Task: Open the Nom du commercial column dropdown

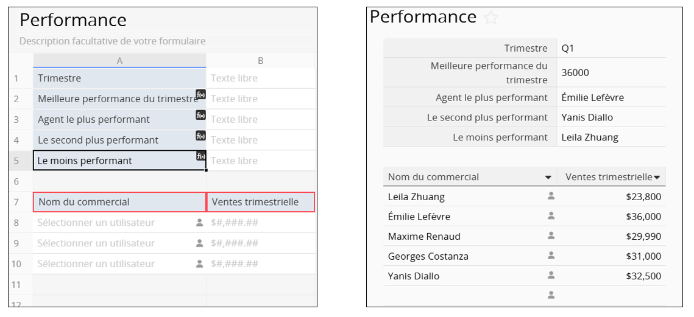Action: (548, 177)
